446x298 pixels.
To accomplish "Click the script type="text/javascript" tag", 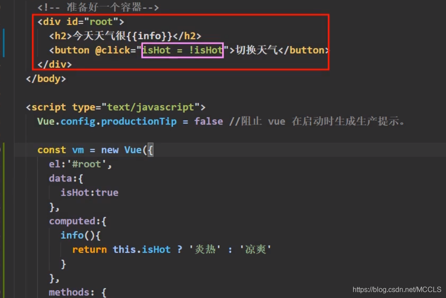I will pyautogui.click(x=115, y=107).
